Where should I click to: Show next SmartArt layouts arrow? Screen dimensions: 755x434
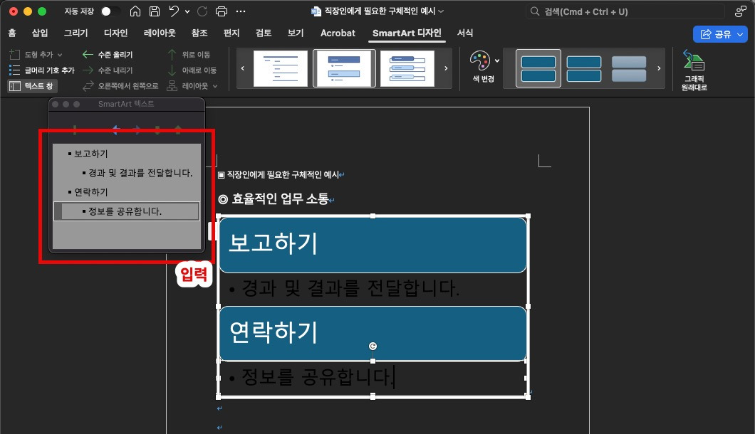point(446,68)
